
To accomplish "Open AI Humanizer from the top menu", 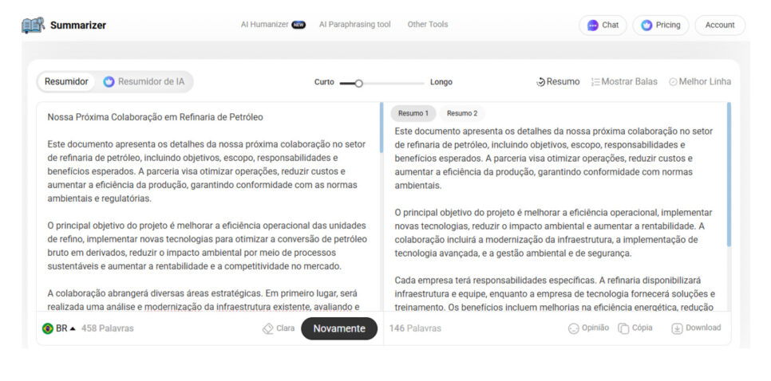I will pos(264,25).
